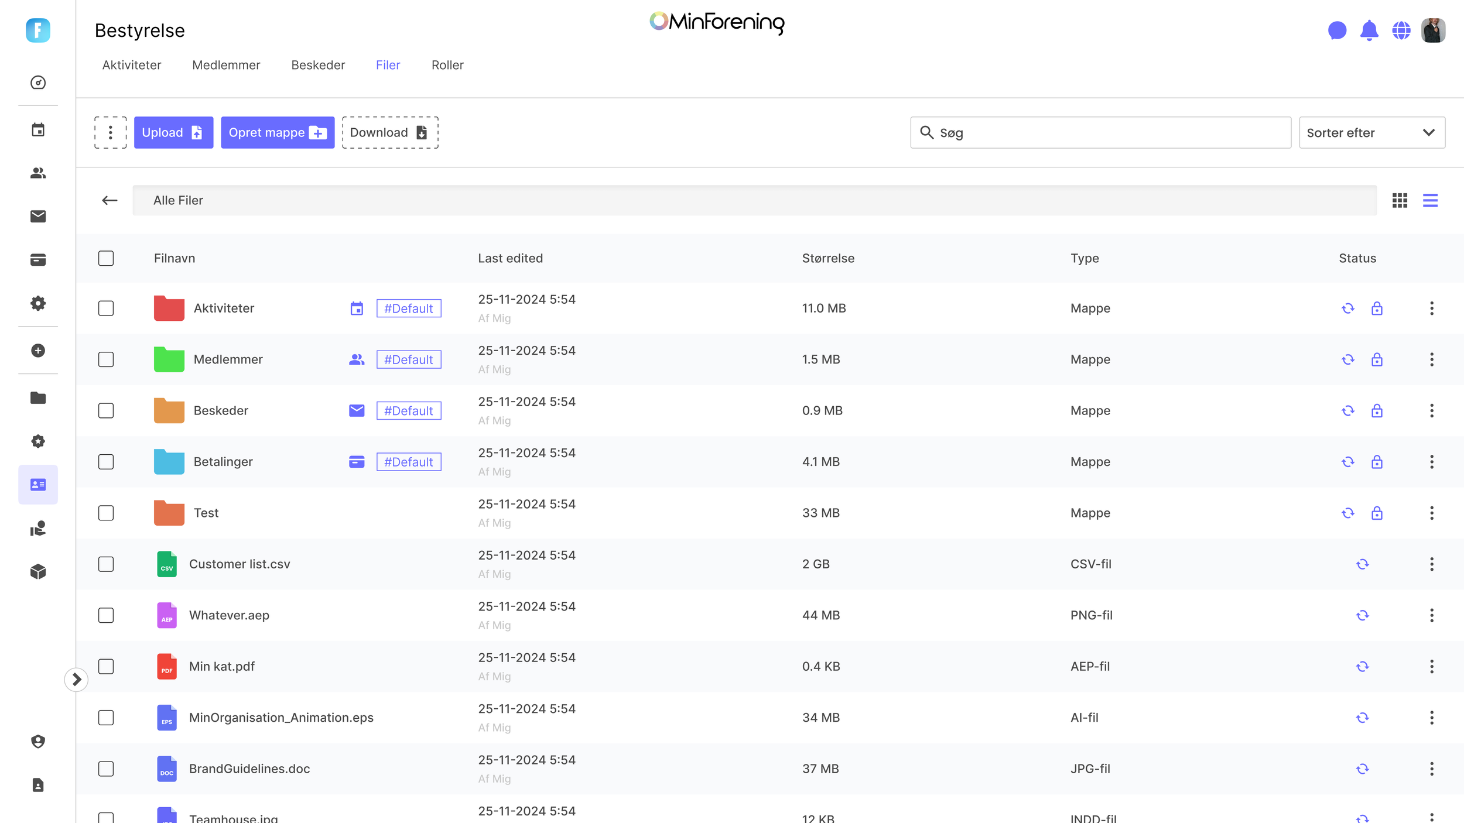Click the Upload button
The width and height of the screenshot is (1464, 823).
coord(173,133)
